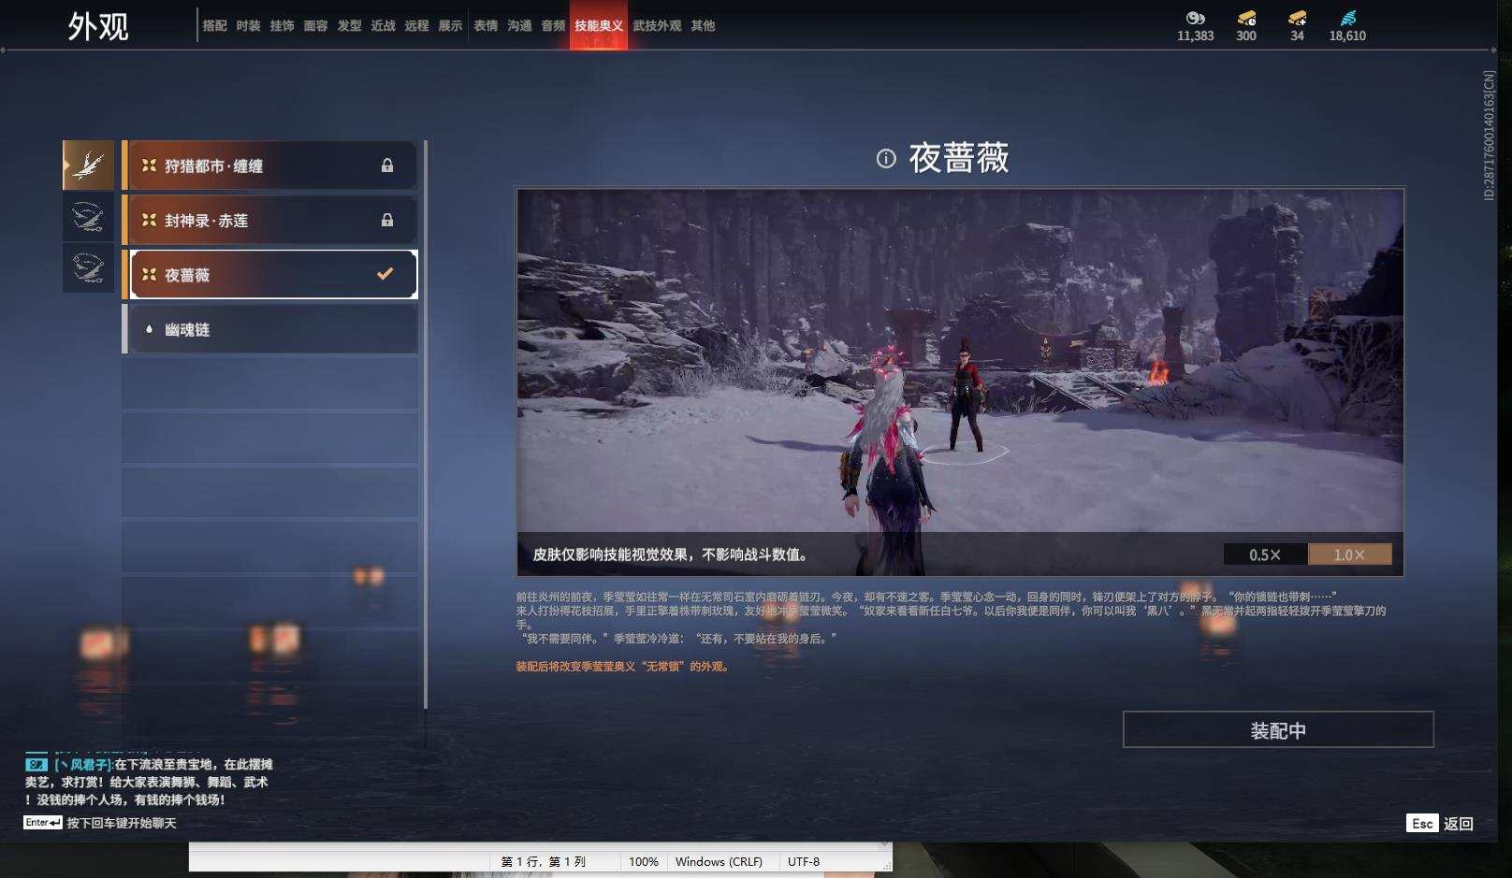
Task: Open the 搭配 tab
Action: 214,25
